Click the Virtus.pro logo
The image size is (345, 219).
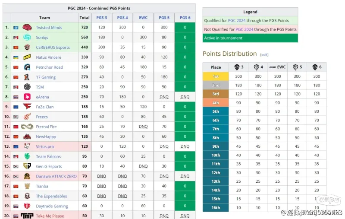pyautogui.click(x=27, y=146)
